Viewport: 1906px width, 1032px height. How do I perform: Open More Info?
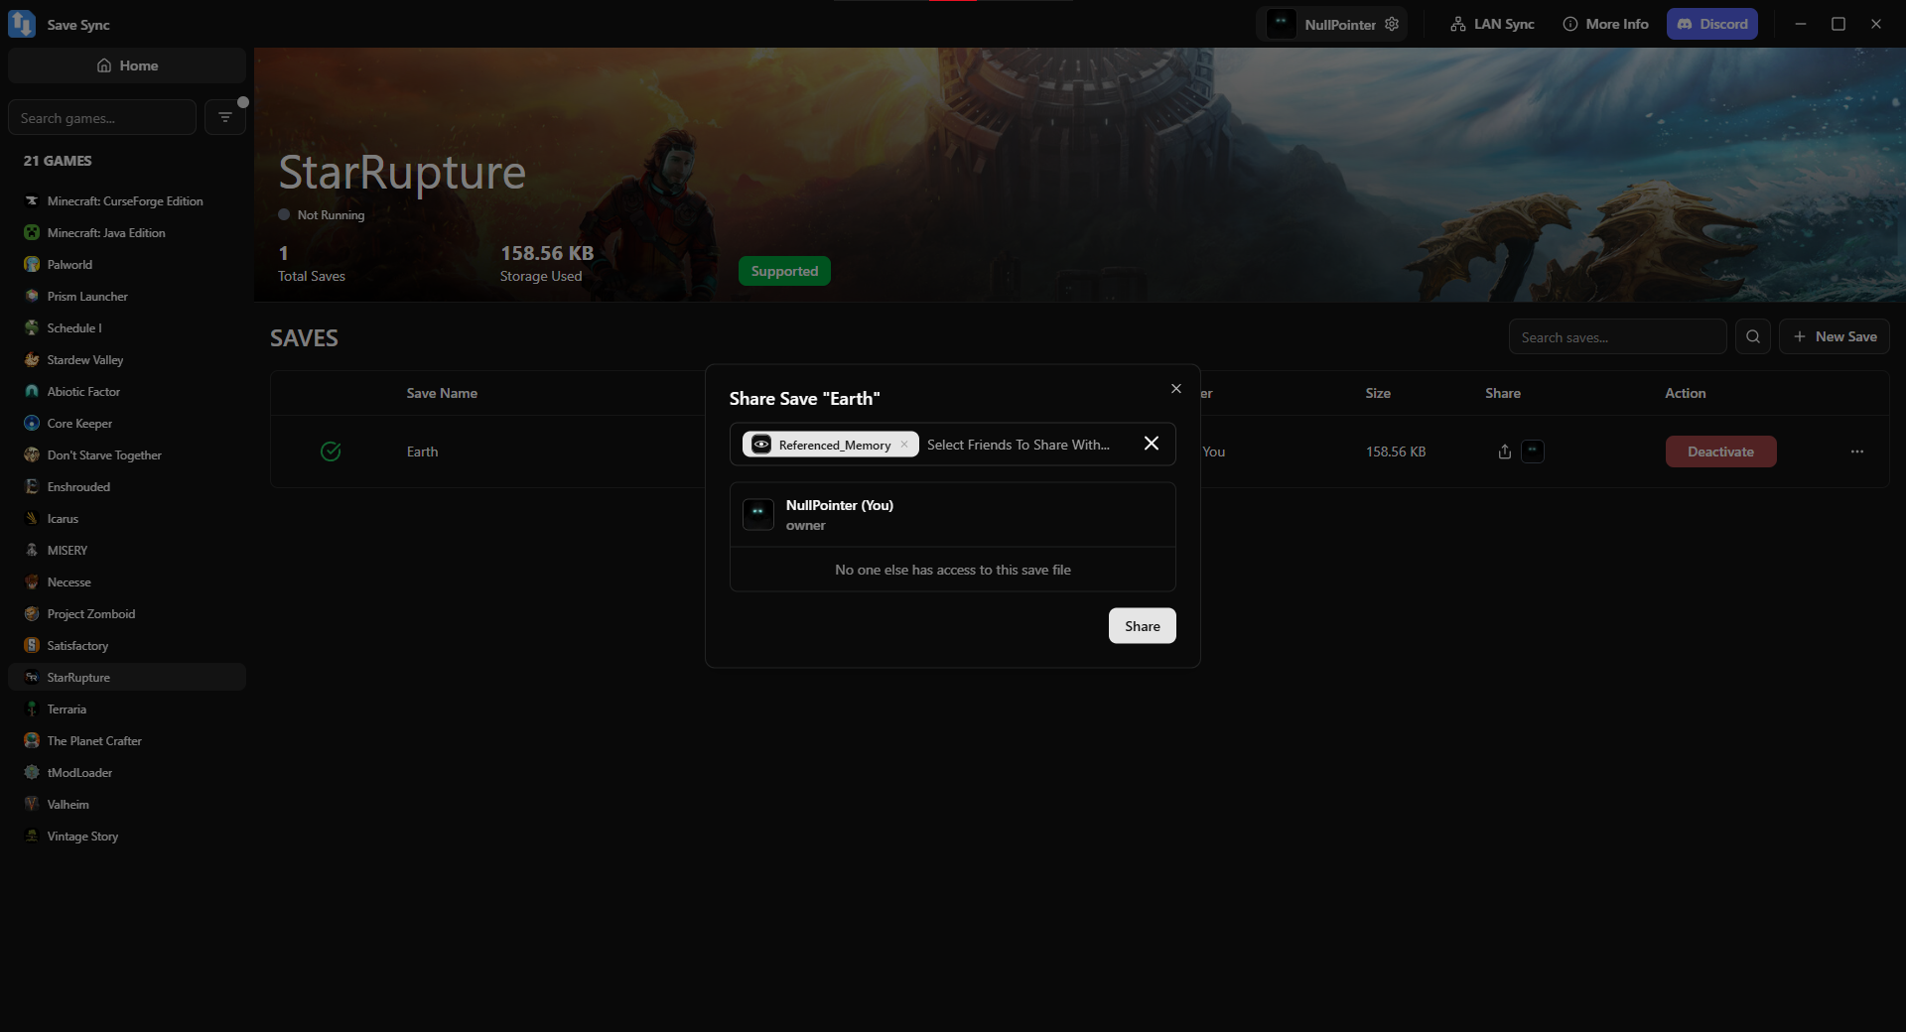[x=1605, y=24]
